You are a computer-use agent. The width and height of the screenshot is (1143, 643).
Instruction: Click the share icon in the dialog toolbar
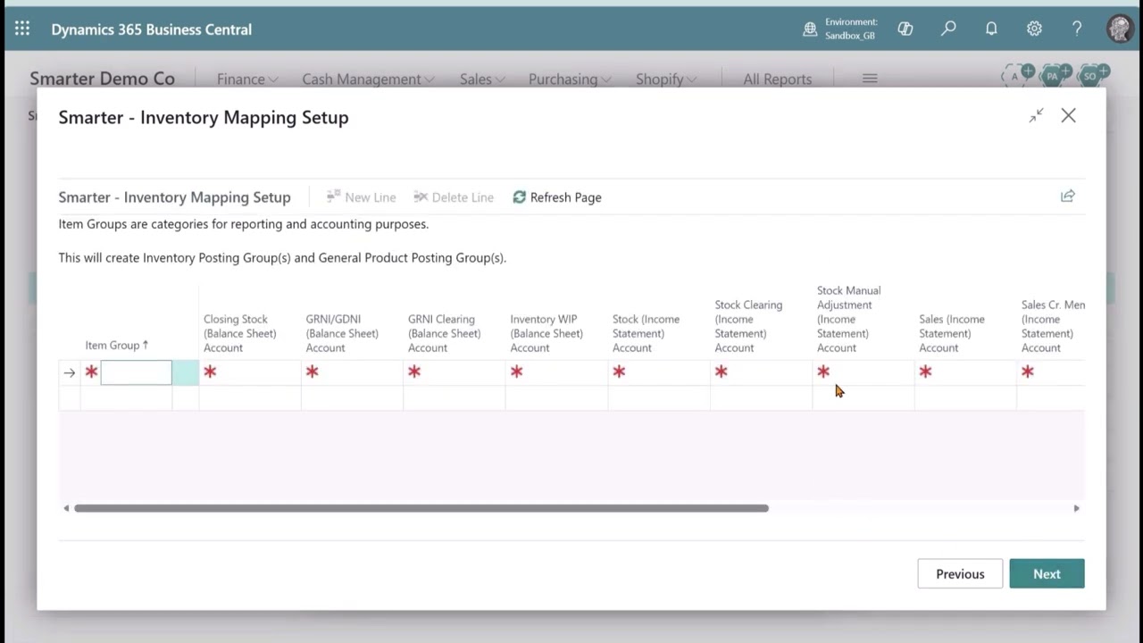(1068, 196)
